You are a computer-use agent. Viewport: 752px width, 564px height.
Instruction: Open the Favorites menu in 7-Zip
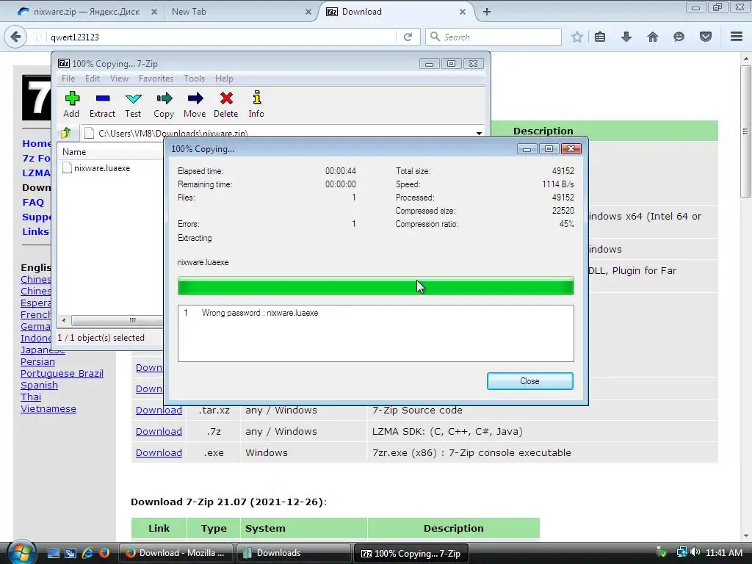point(156,78)
